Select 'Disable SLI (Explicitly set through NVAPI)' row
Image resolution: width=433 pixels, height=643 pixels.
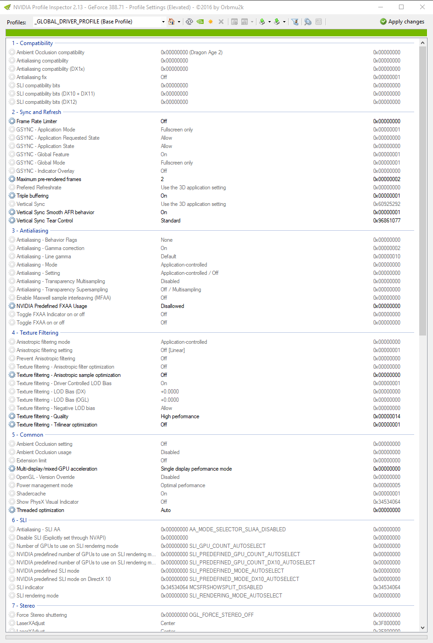[211, 538]
